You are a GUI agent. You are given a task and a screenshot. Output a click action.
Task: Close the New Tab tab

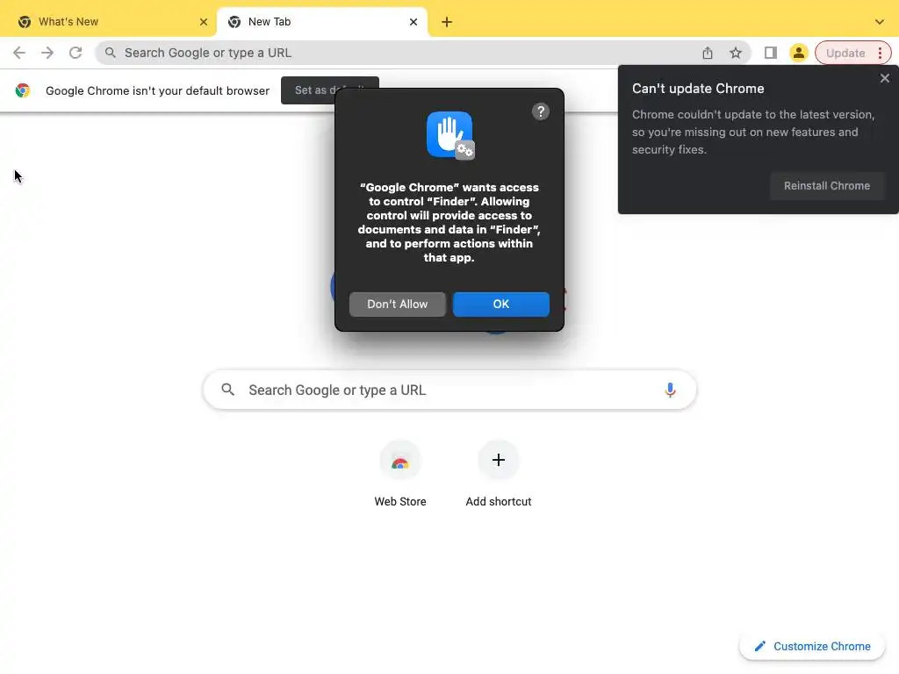(x=414, y=22)
